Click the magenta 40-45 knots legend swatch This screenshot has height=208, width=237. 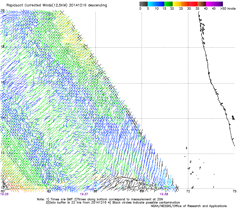pyautogui.click(x=210, y=4)
